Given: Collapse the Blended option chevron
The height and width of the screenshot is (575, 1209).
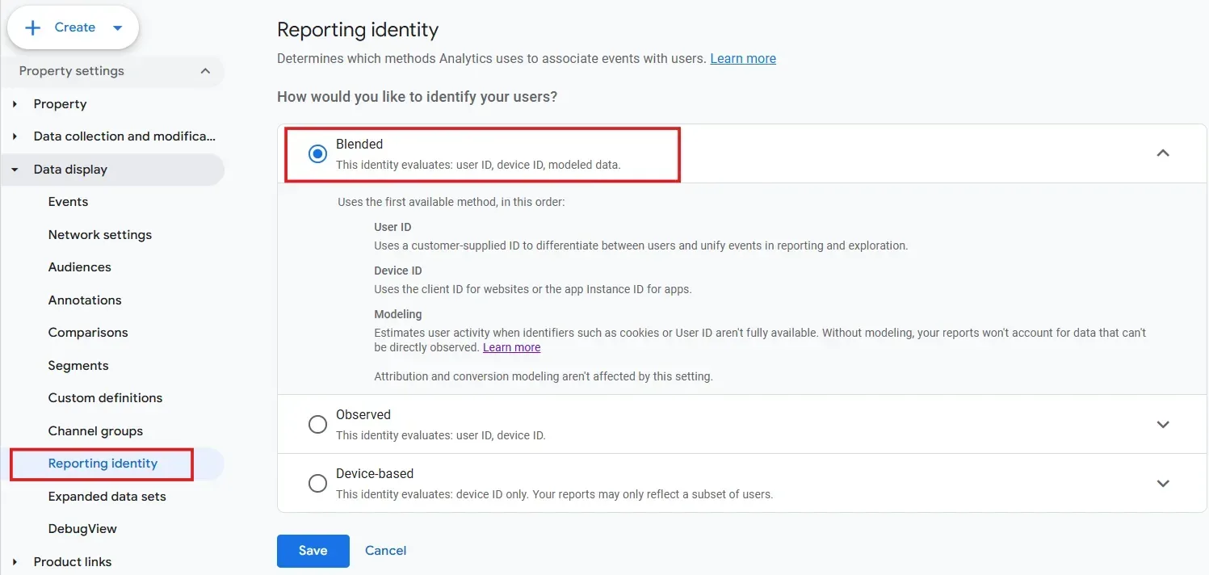Looking at the screenshot, I should 1163,153.
